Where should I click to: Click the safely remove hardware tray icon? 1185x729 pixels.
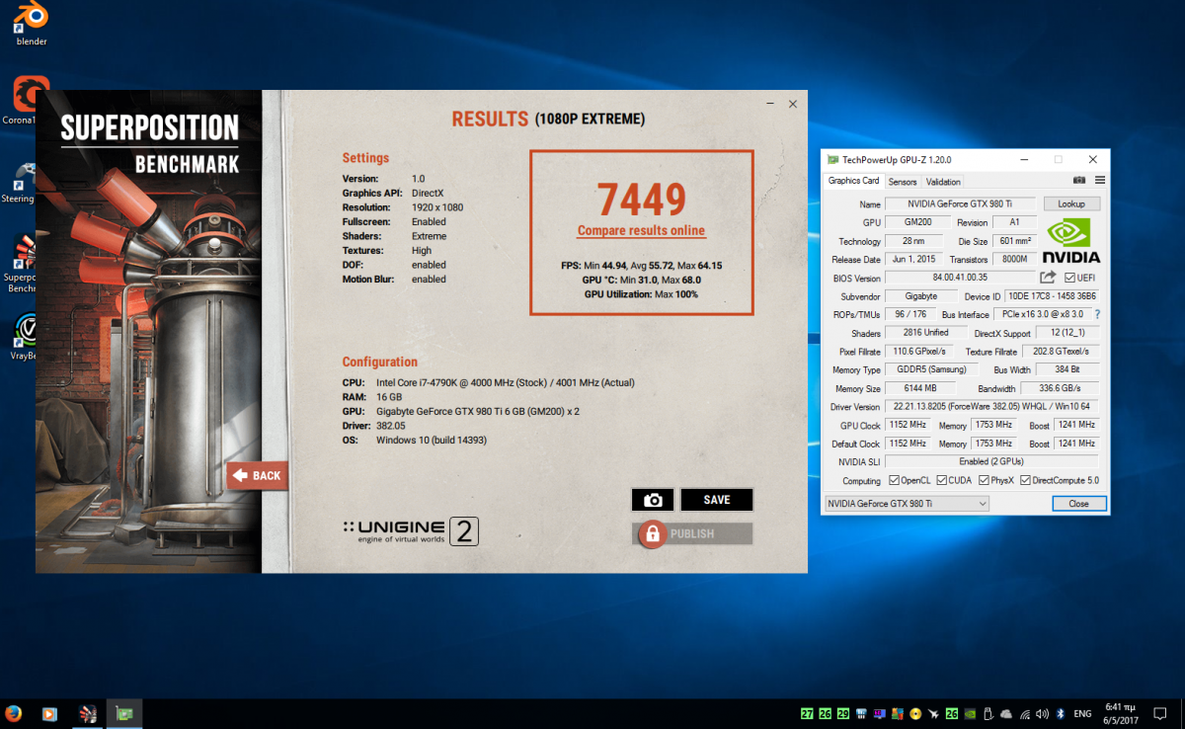coord(987,713)
